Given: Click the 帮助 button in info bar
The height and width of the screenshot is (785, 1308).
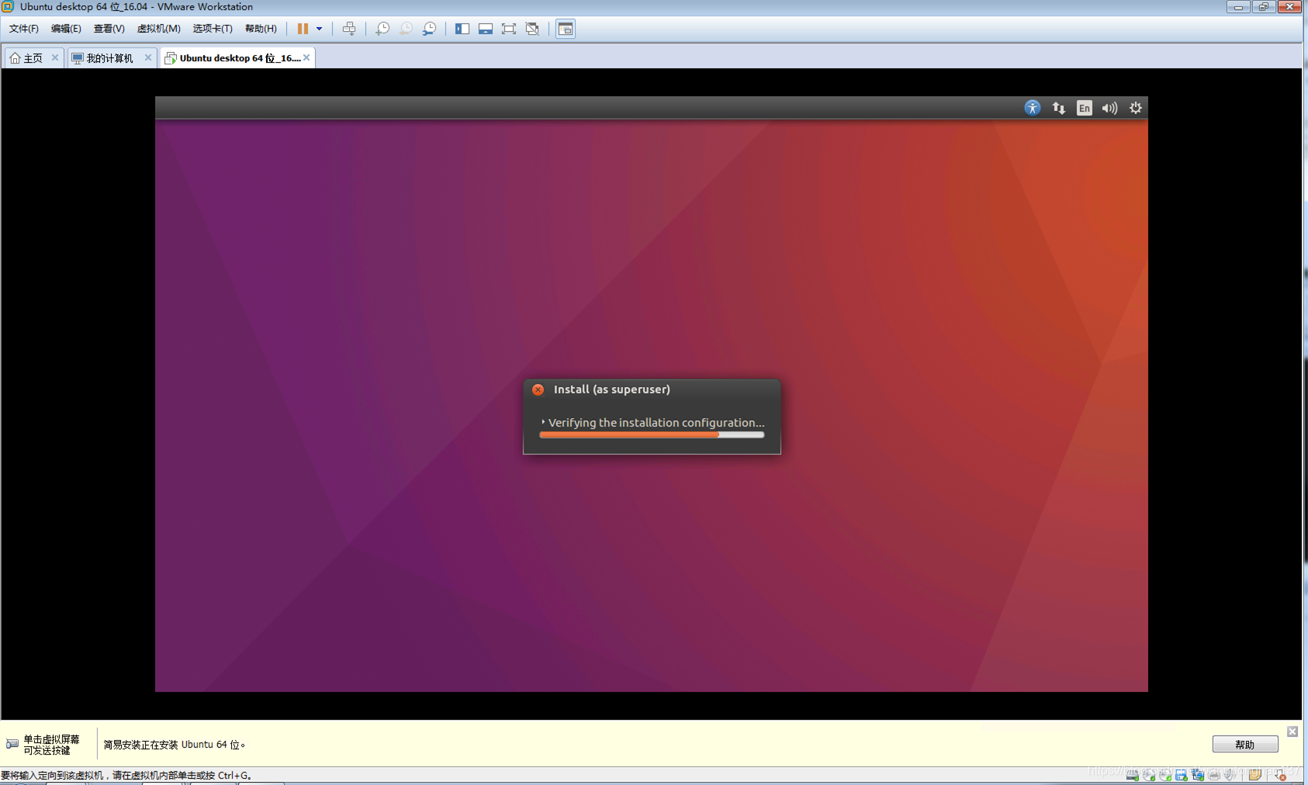Looking at the screenshot, I should (1245, 745).
